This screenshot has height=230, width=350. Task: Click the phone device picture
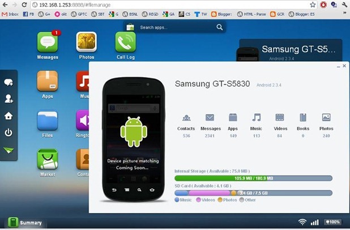(134, 139)
